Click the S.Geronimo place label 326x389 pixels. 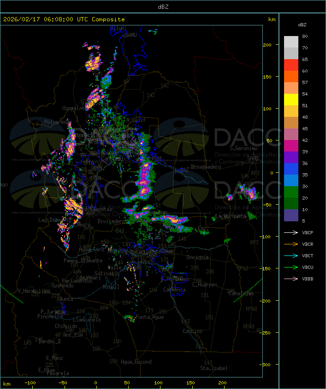pyautogui.click(x=243, y=148)
